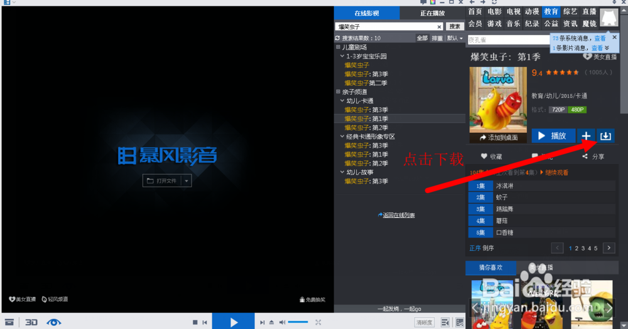Share the show via 分享 icon
Image resolution: width=628 pixels, height=329 pixels.
pyautogui.click(x=593, y=156)
